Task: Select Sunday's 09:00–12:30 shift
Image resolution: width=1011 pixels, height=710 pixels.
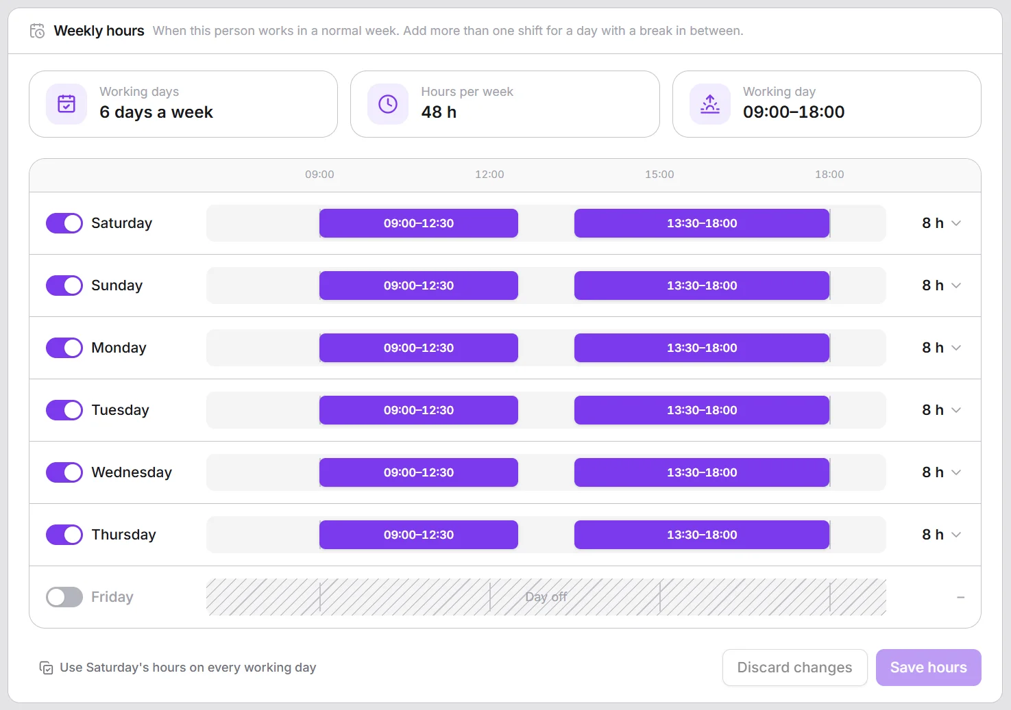Action: click(419, 286)
